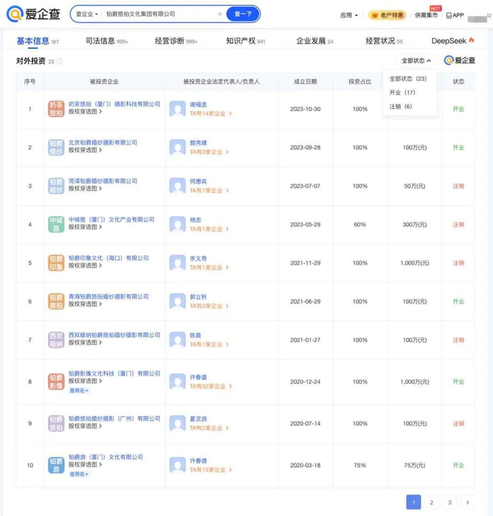Click the 爱企查 logo in header

tap(34, 14)
